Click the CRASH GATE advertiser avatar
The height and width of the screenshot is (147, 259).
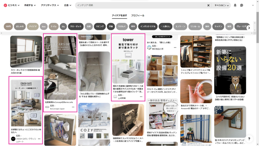(13, 139)
